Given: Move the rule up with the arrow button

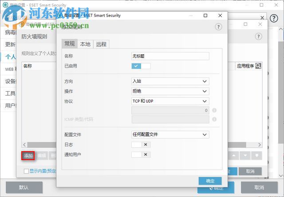Looking at the screenshot, I should pos(234,156).
